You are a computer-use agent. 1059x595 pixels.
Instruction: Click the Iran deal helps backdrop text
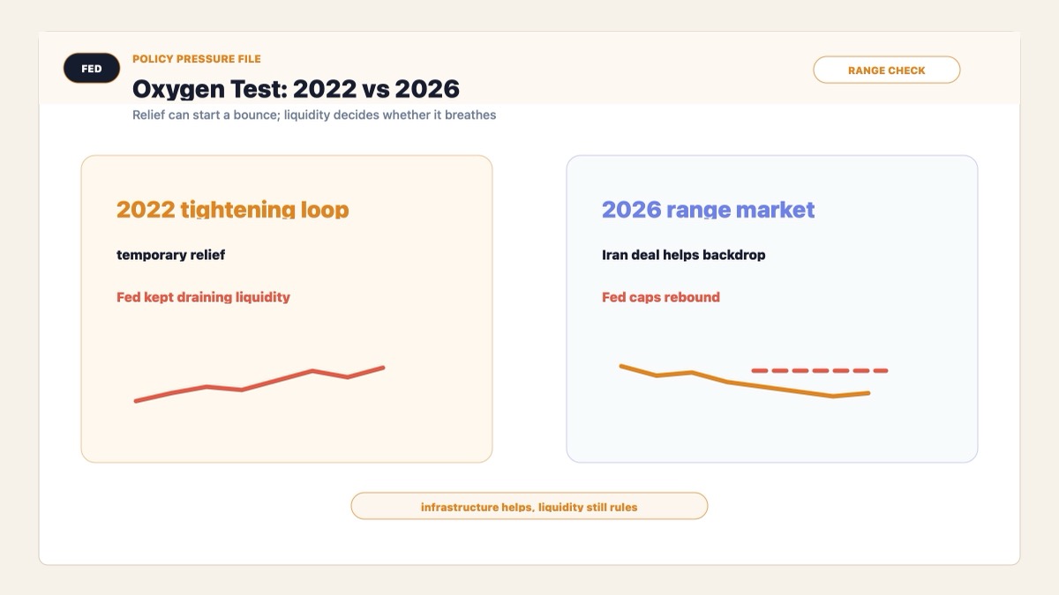click(683, 255)
